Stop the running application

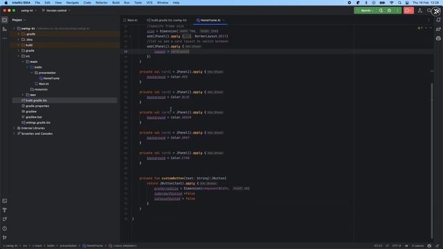408,10
